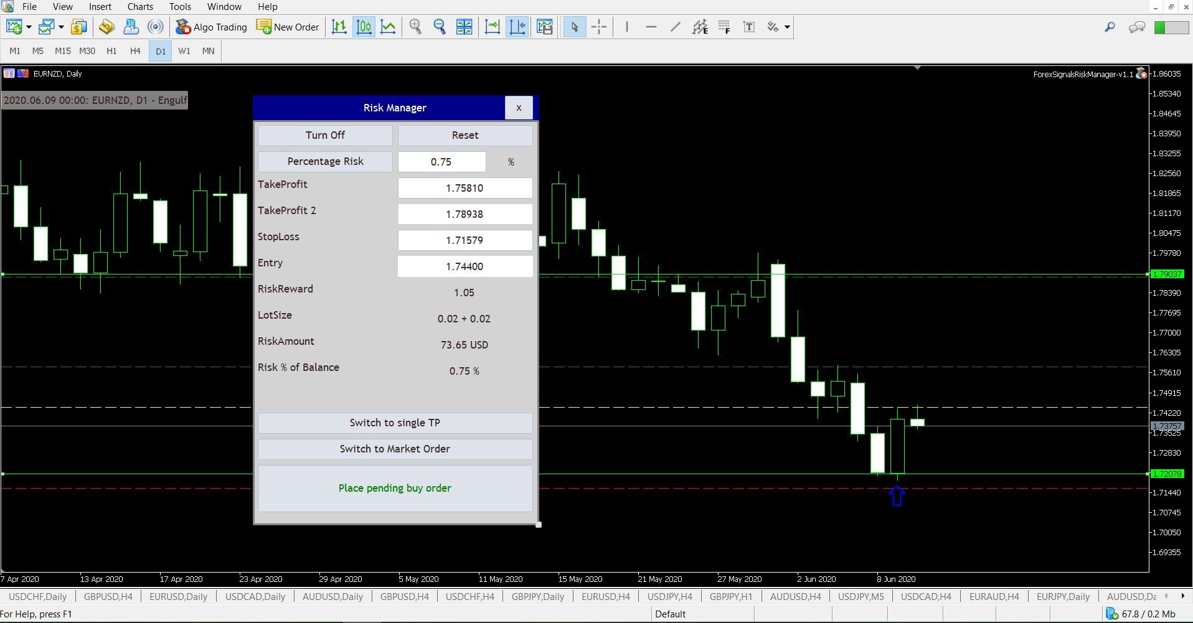Select the crosshair tool
This screenshot has height=623, width=1193.
pyautogui.click(x=599, y=27)
